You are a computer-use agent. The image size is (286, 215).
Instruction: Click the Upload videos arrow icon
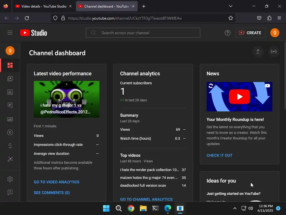click(258, 52)
